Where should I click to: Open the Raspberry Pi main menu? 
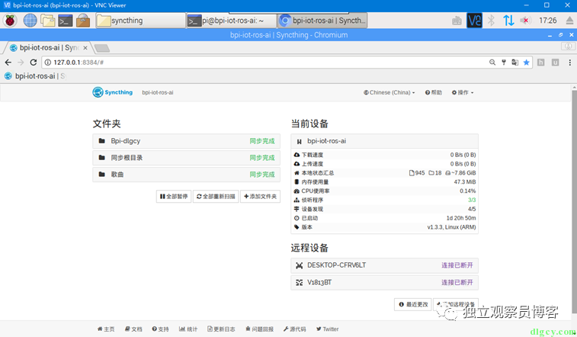10,21
